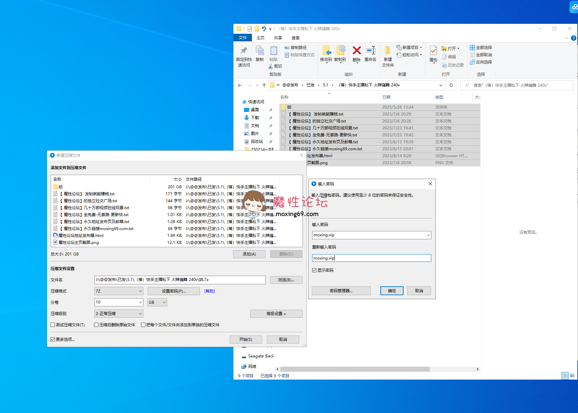Click the Copy To icon
The width and height of the screenshot is (578, 413).
[340, 51]
